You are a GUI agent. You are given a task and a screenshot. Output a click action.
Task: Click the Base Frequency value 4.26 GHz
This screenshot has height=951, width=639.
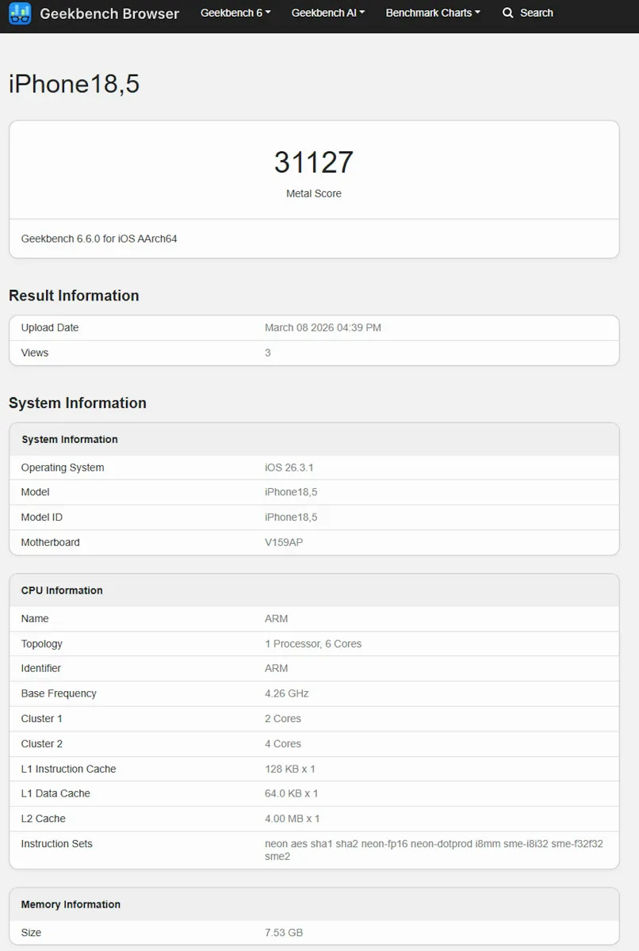284,693
